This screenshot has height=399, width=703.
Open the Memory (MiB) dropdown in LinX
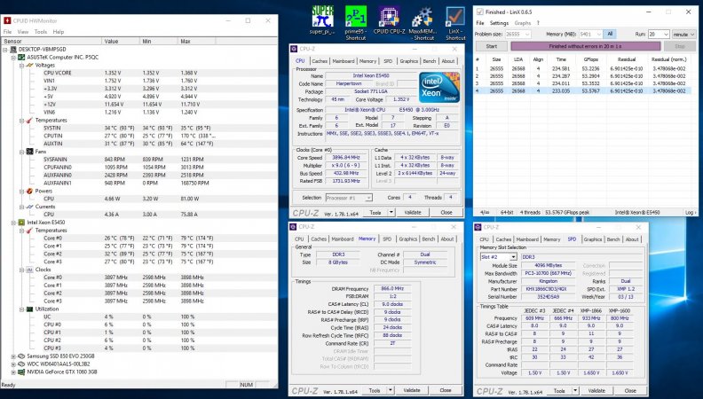pos(599,34)
